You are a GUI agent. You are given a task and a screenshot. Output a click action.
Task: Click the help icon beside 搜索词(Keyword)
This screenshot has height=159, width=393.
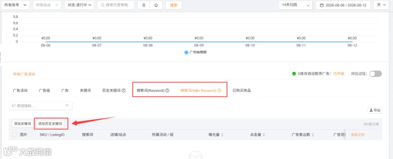click(x=167, y=91)
